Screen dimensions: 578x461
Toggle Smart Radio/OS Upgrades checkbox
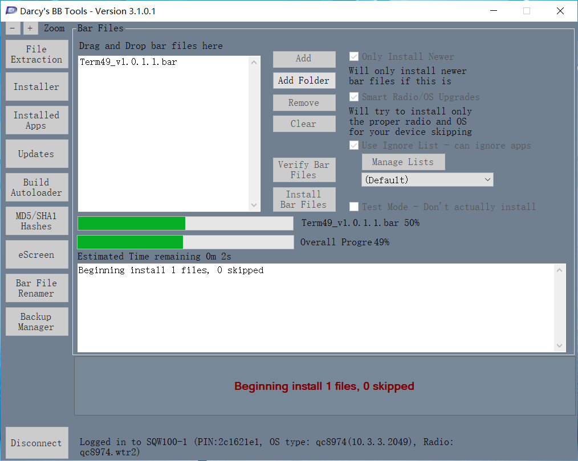click(354, 97)
